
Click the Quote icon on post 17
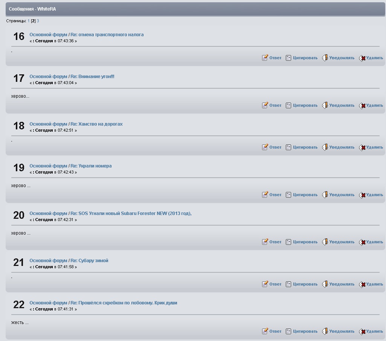pos(288,105)
